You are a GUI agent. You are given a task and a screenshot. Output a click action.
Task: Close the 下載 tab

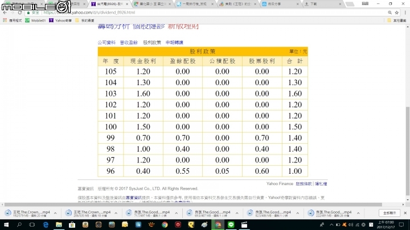340,4
